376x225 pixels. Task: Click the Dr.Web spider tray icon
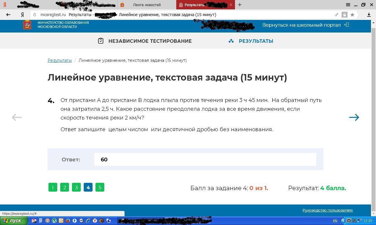click(349, 221)
